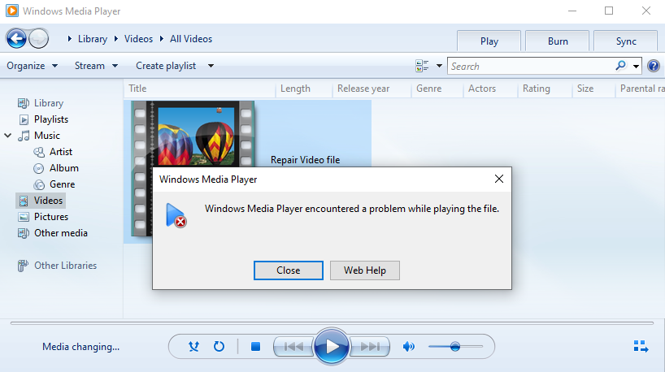Expand the arrow before Library breadcrumb
This screenshot has height=372, width=665.
click(x=70, y=39)
